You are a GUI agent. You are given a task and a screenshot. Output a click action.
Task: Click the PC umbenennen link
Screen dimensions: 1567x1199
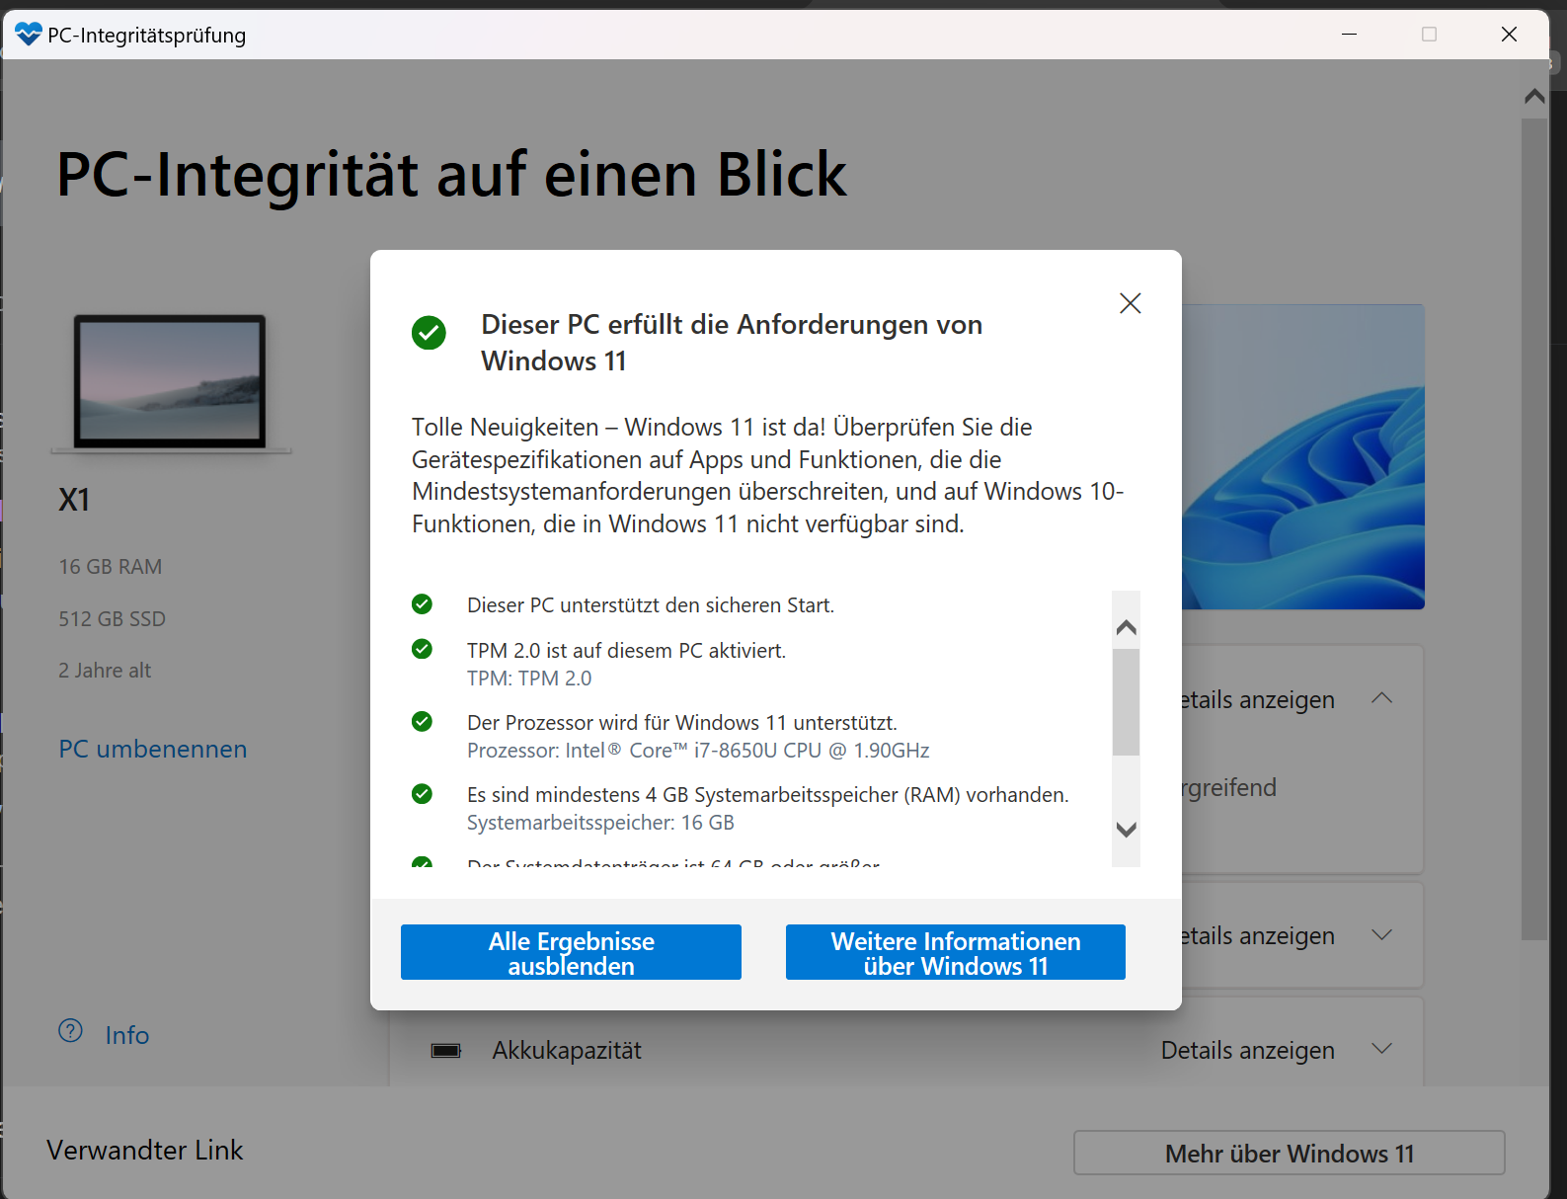pyautogui.click(x=153, y=749)
